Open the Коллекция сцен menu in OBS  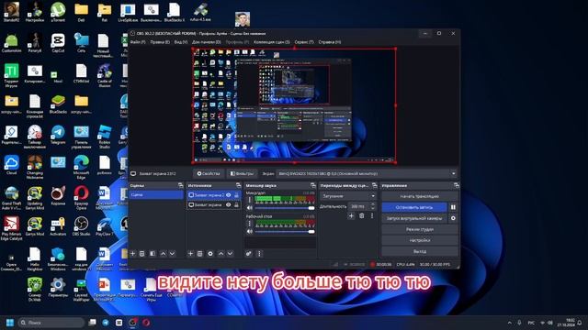[272, 42]
